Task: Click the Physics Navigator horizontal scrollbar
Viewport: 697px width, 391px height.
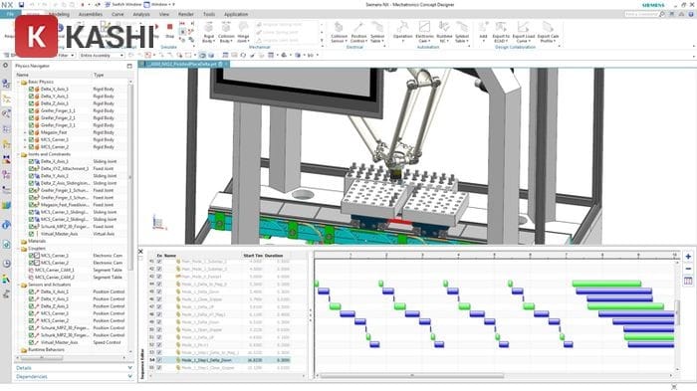Action: pyautogui.click(x=42, y=357)
